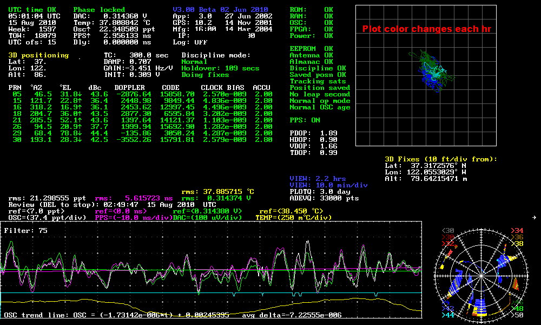Click the Discipline mode Normal value
This screenshot has height=325, width=541.
point(194,62)
